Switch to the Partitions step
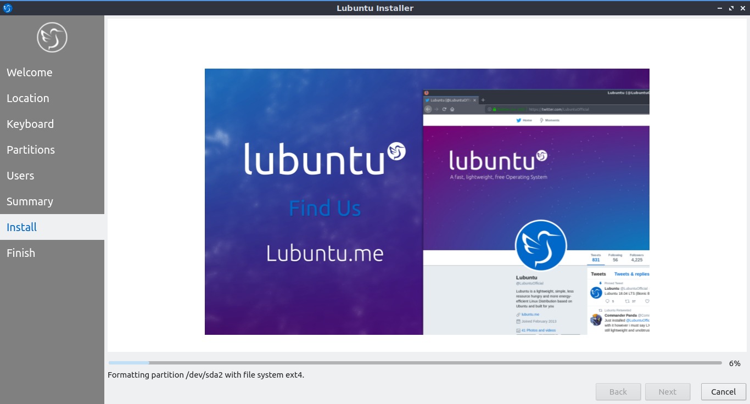The height and width of the screenshot is (404, 750). 52,150
